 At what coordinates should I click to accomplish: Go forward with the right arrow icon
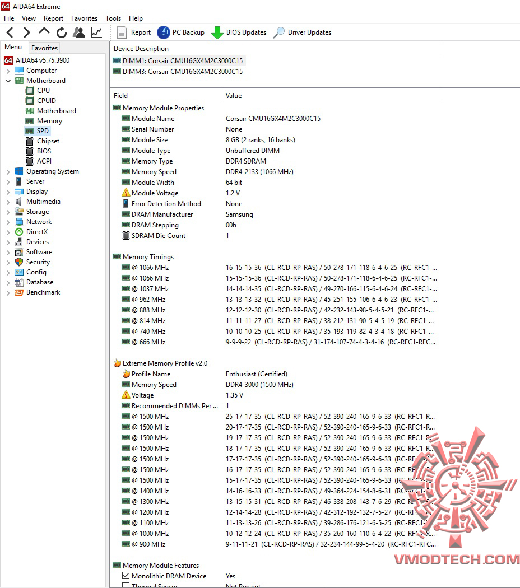coord(26,32)
